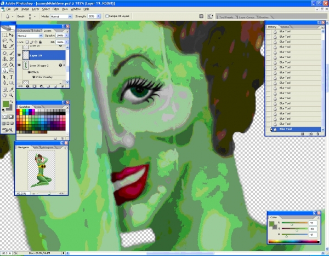
Task: Switch to the Styles tab
Action: pyautogui.click(x=37, y=107)
